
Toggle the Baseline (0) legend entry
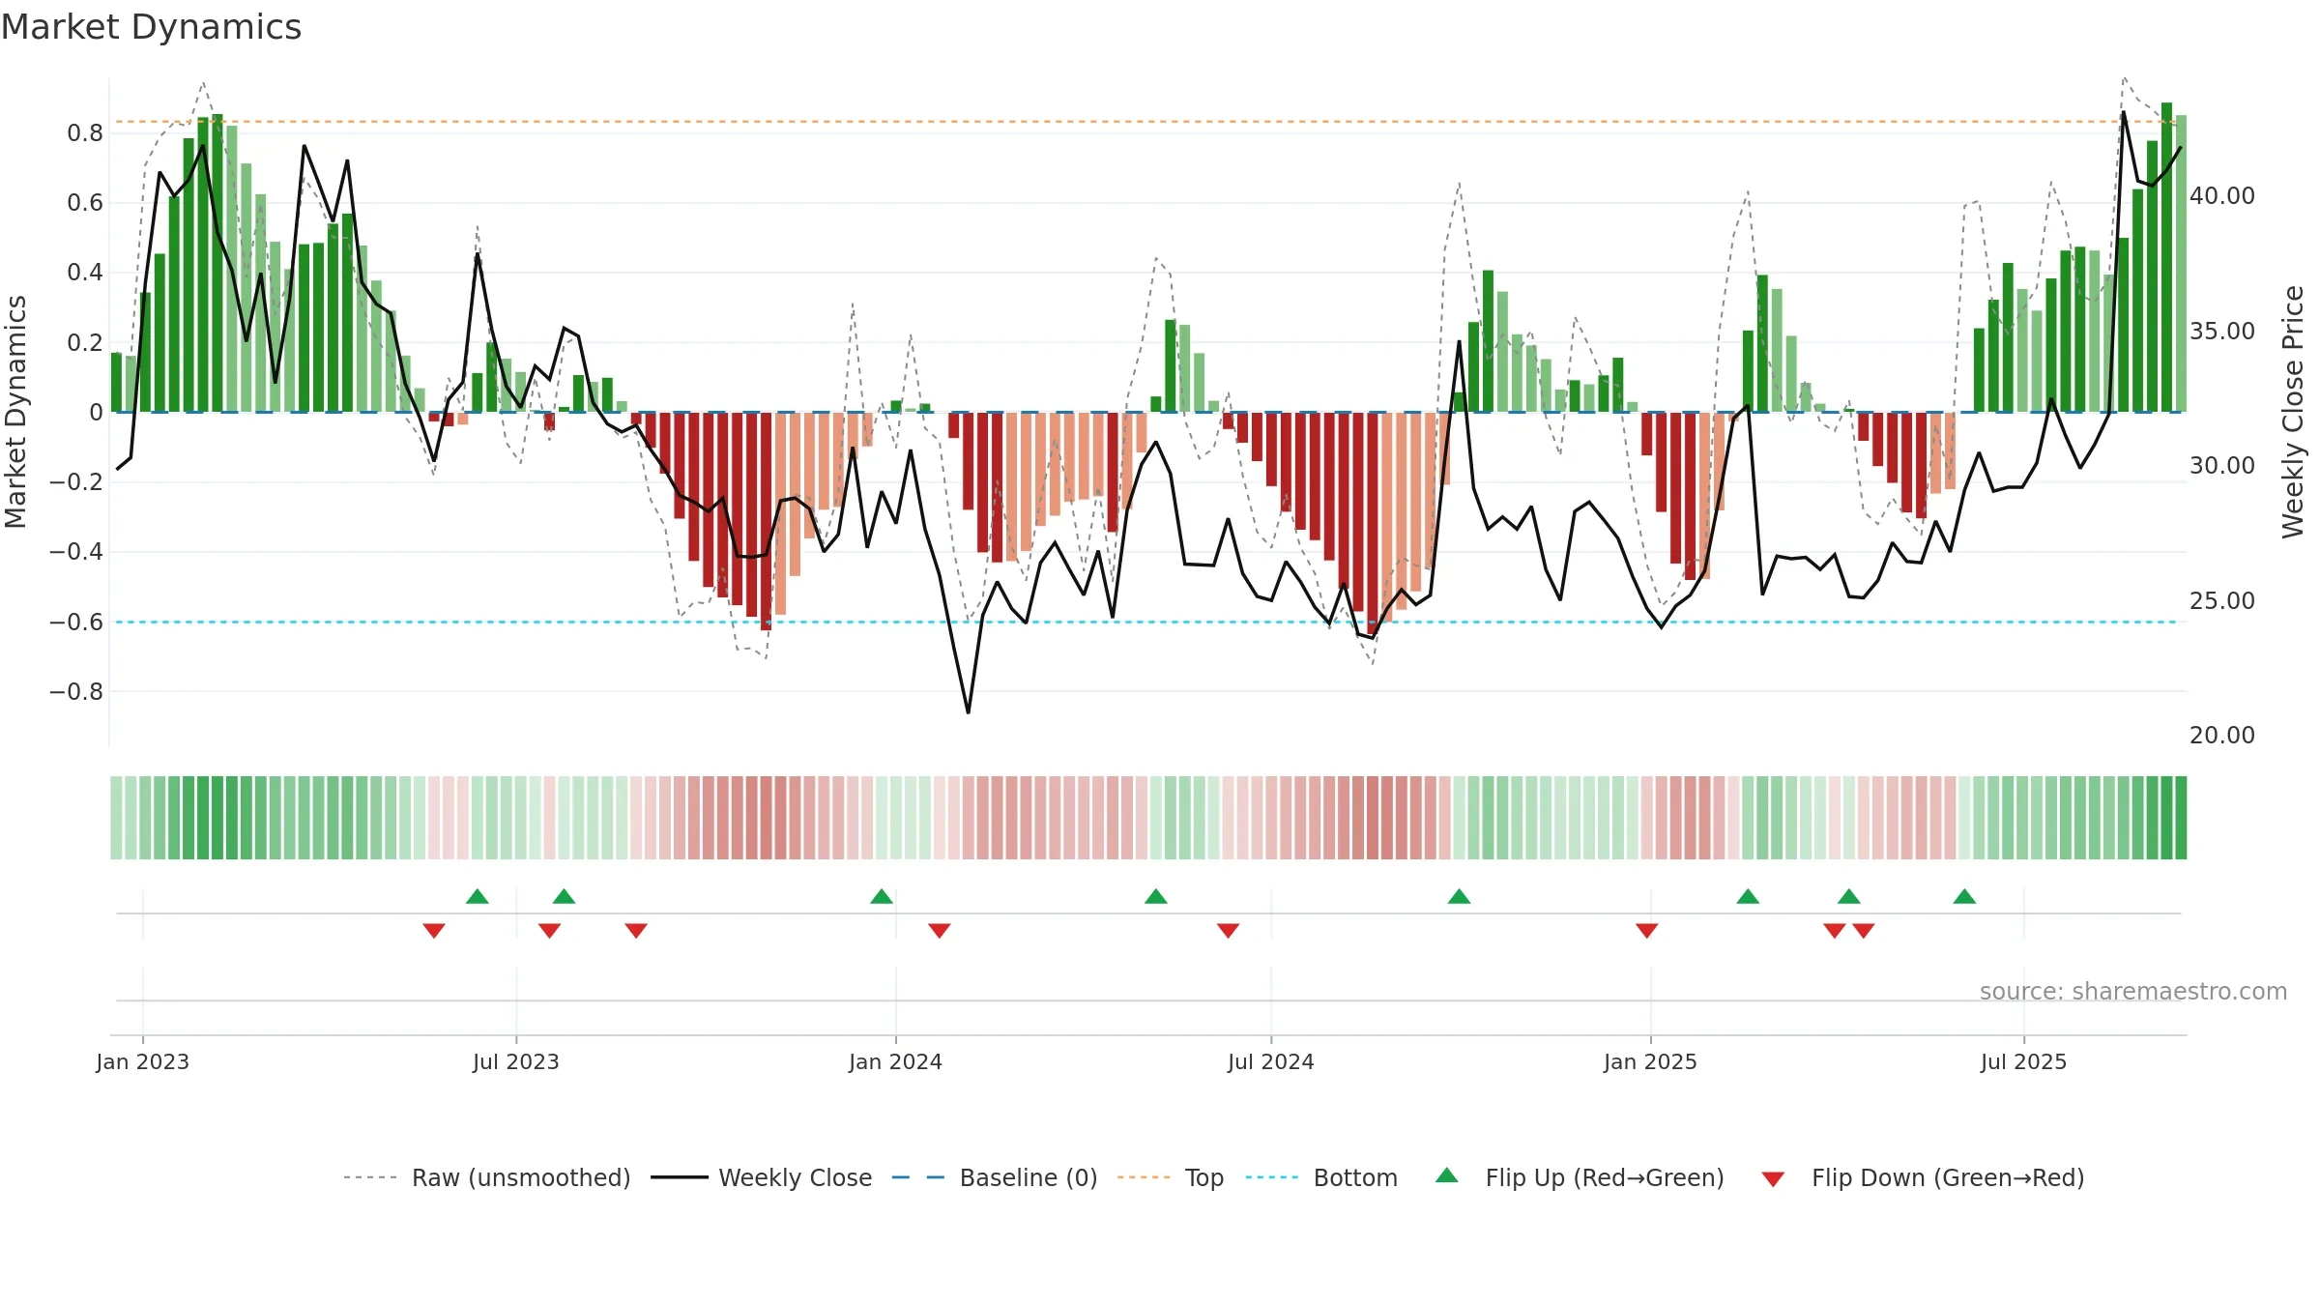(x=995, y=1177)
